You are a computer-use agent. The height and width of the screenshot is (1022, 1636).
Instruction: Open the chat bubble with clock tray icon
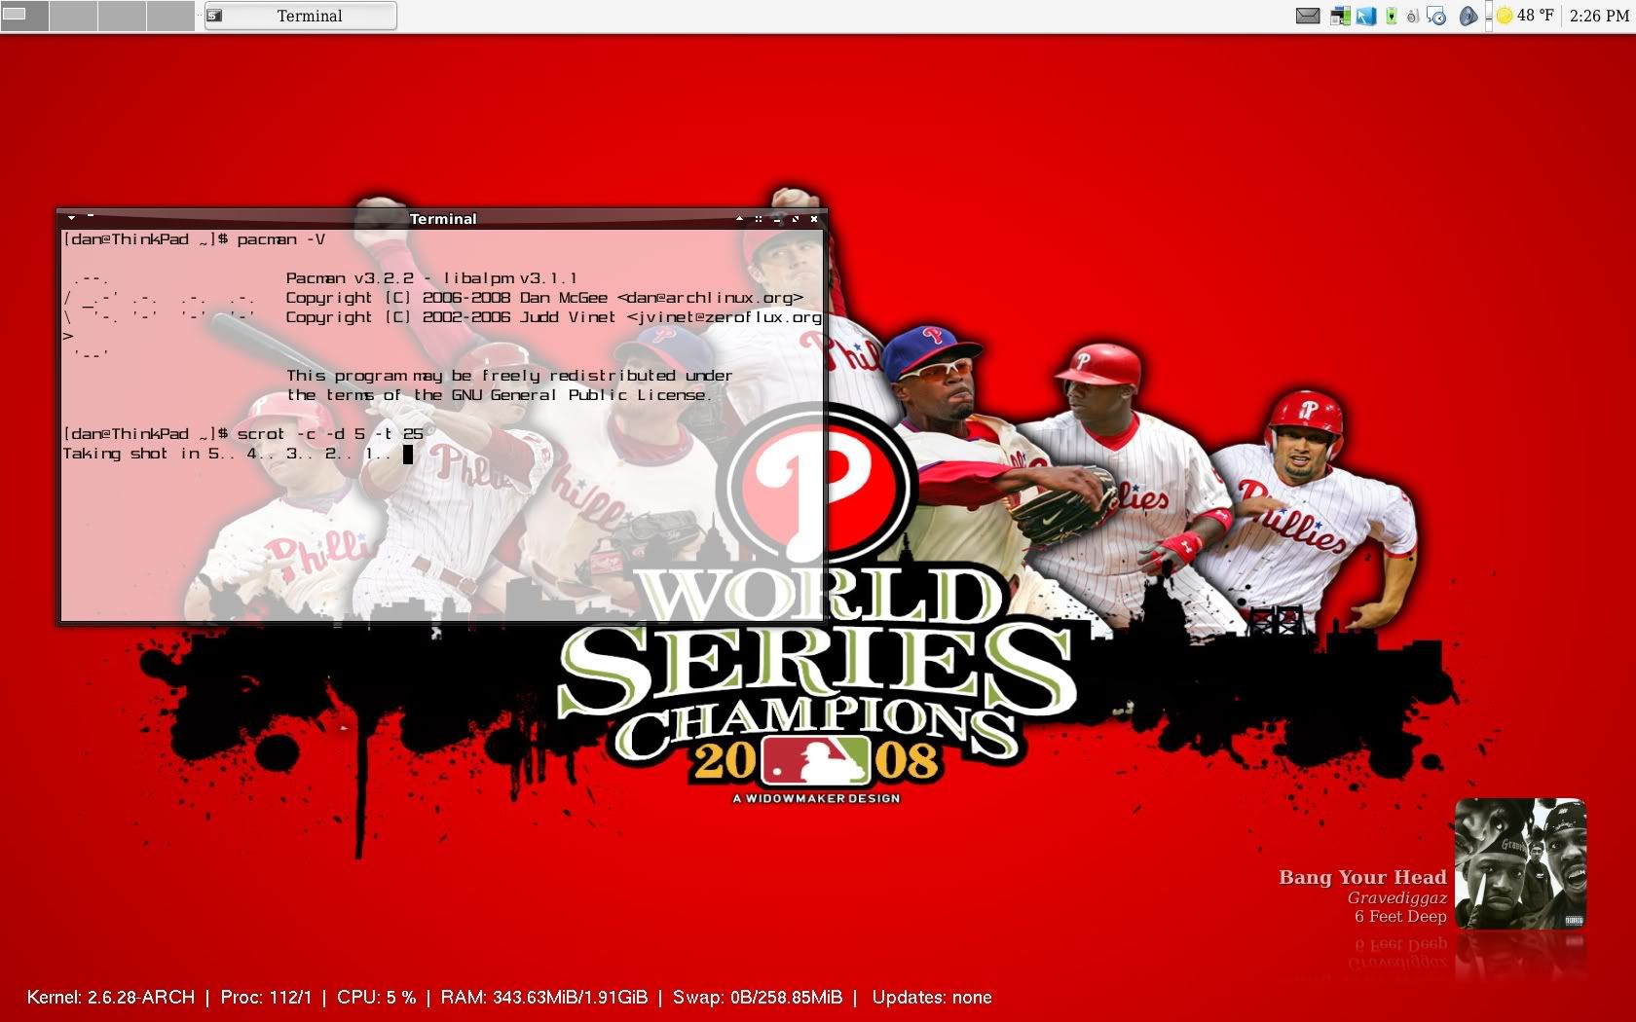tap(1436, 16)
